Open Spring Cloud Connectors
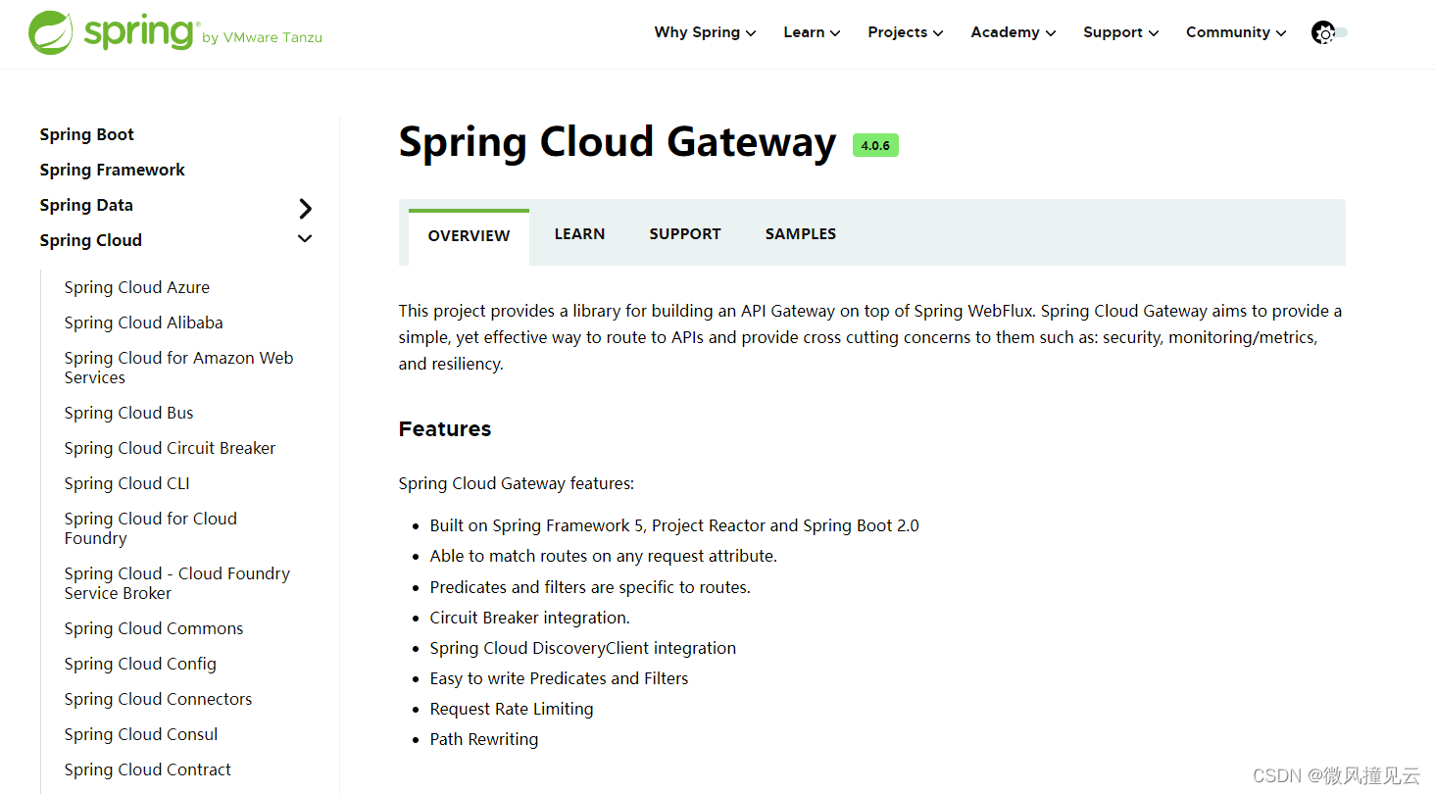This screenshot has width=1435, height=794. [159, 699]
